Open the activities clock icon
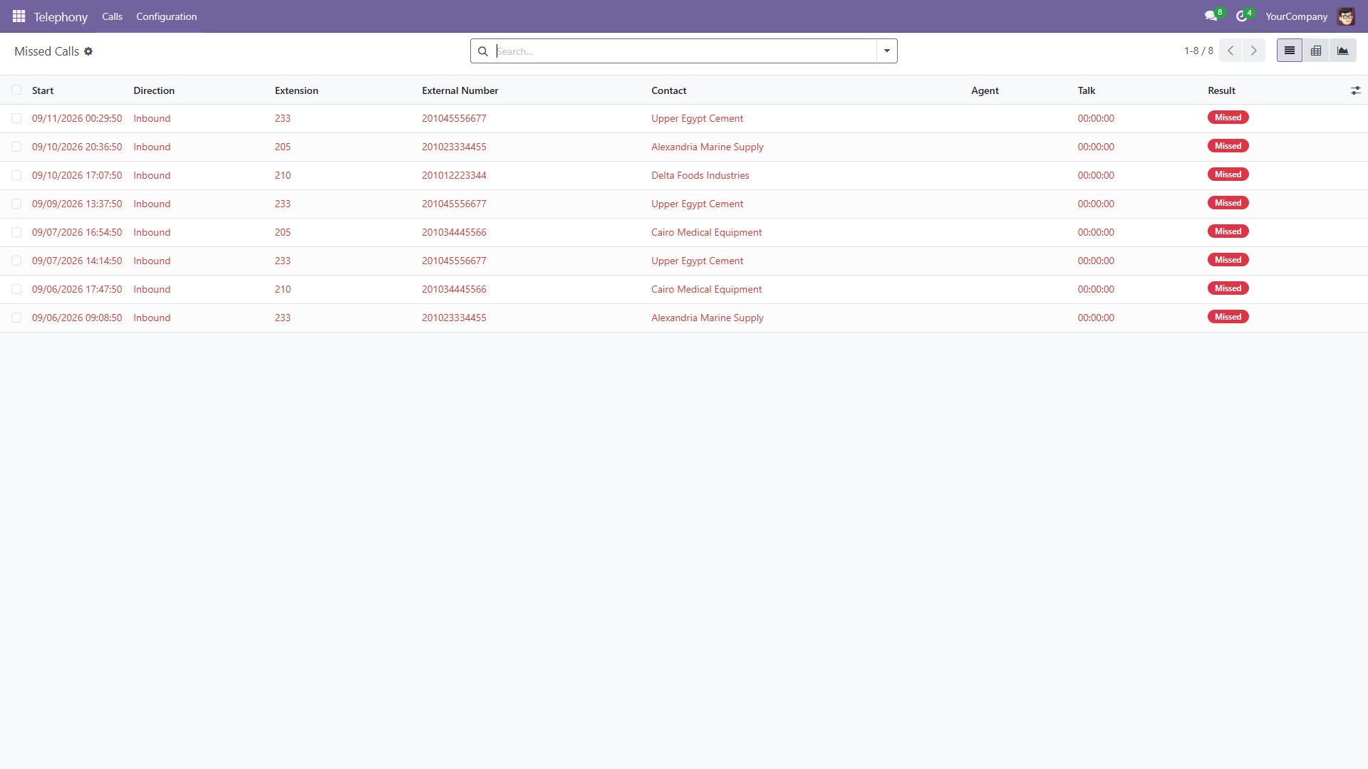The width and height of the screenshot is (1368, 769). [1242, 16]
